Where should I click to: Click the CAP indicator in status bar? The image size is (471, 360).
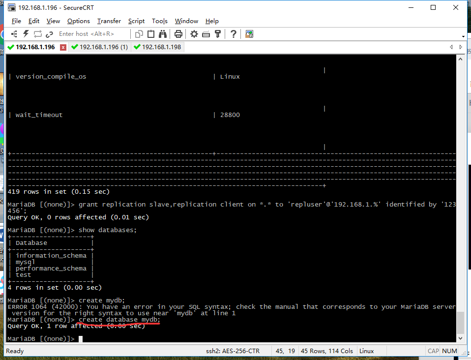click(433, 351)
